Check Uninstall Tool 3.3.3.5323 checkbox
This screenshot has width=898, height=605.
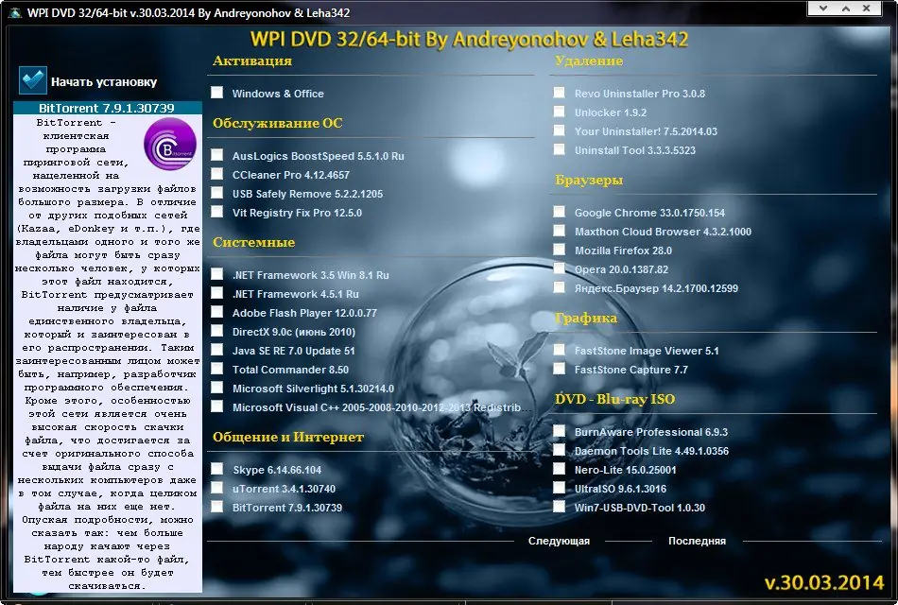click(x=560, y=149)
